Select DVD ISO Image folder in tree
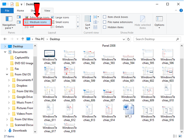This screenshot has height=139, width=184. point(22,63)
